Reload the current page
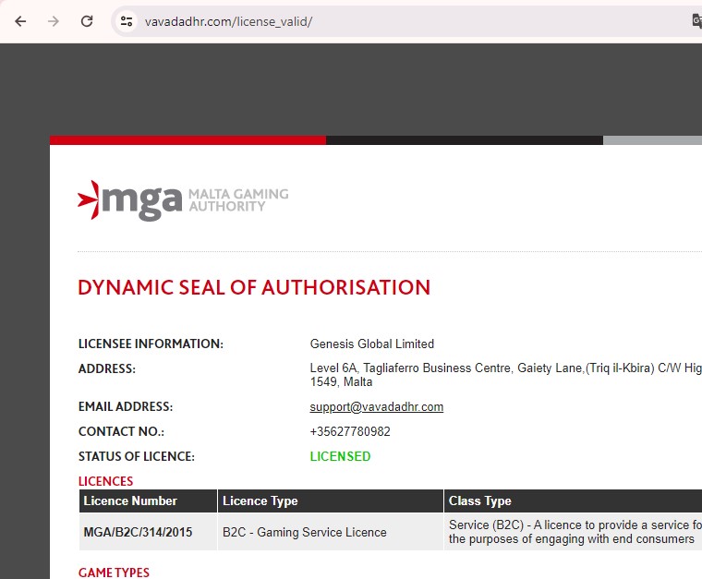Screen dimensions: 702x579 pos(87,21)
